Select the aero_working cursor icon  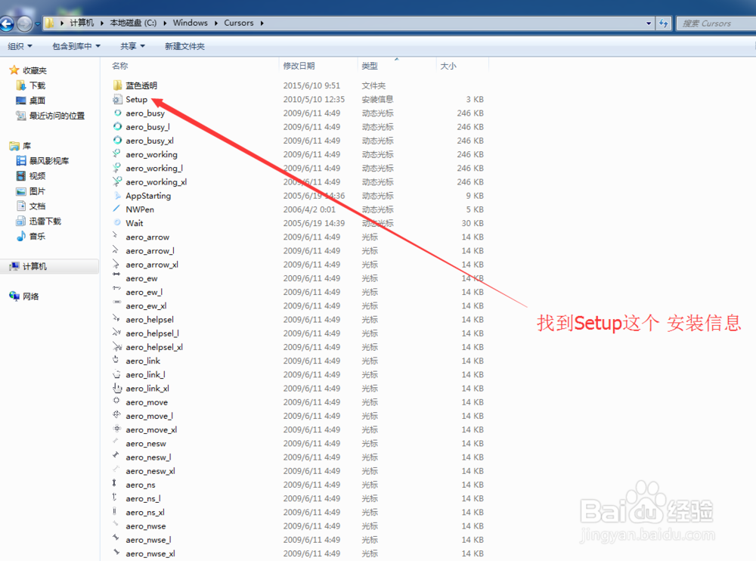click(x=116, y=154)
